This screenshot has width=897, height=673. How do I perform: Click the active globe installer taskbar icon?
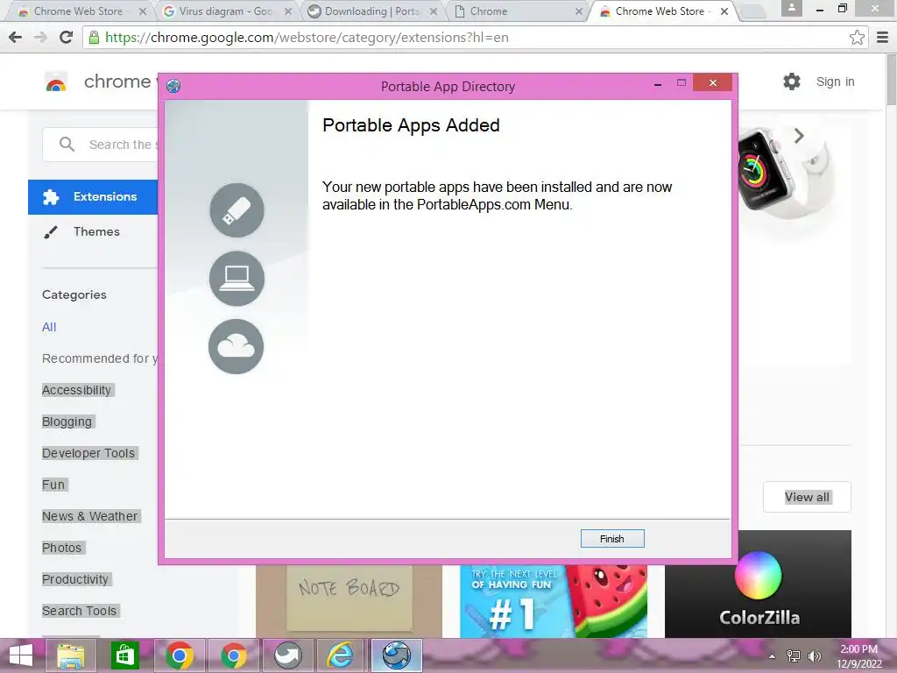[397, 655]
